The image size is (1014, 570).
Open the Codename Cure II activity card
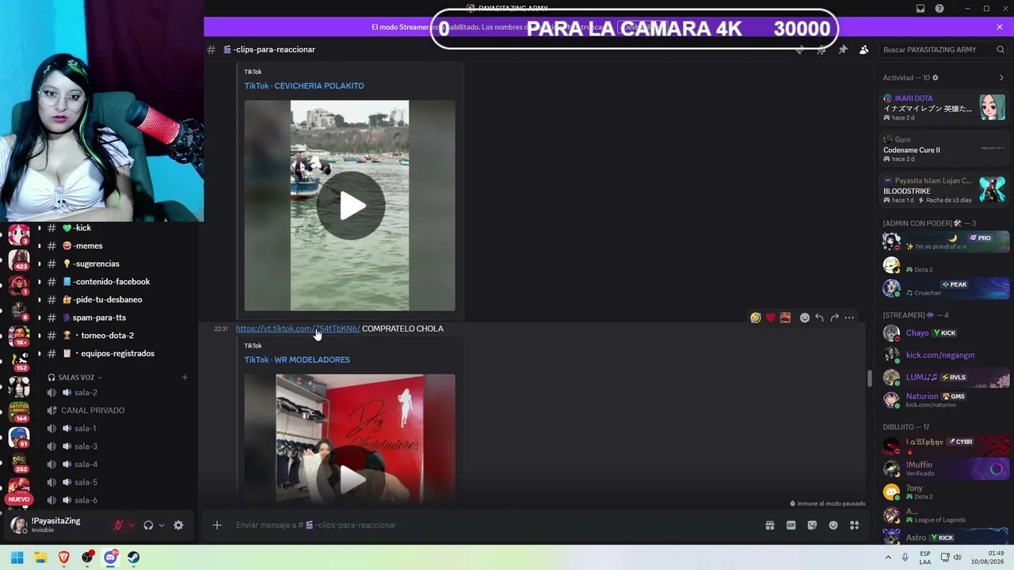(x=944, y=149)
